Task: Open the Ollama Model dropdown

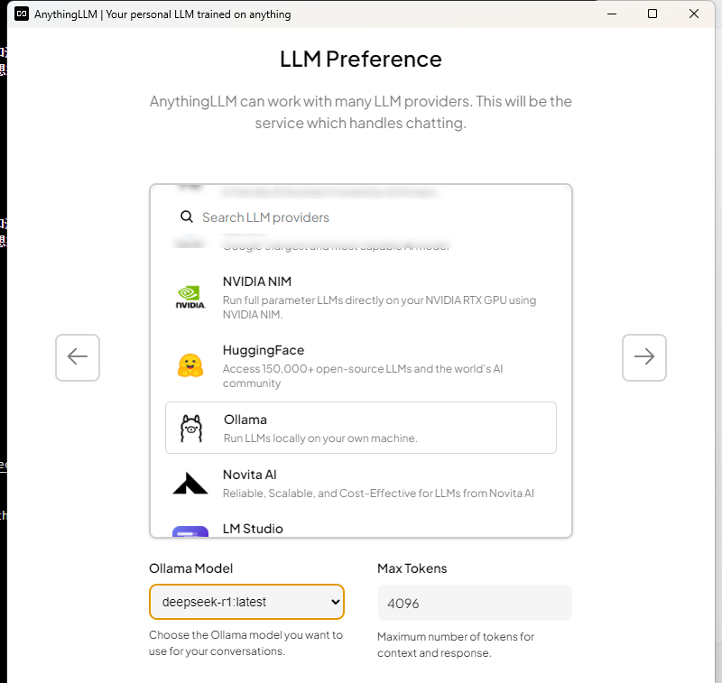Action: pyautogui.click(x=246, y=602)
